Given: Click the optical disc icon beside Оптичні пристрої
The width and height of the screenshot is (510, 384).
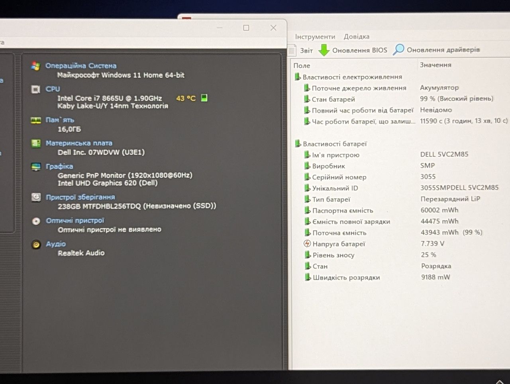Looking at the screenshot, I should pyautogui.click(x=36, y=221).
